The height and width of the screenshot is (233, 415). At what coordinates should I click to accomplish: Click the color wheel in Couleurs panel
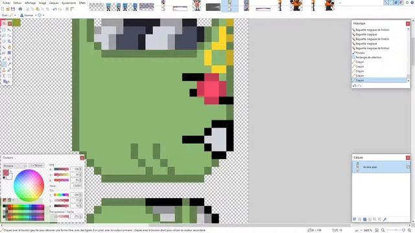pos(29,186)
